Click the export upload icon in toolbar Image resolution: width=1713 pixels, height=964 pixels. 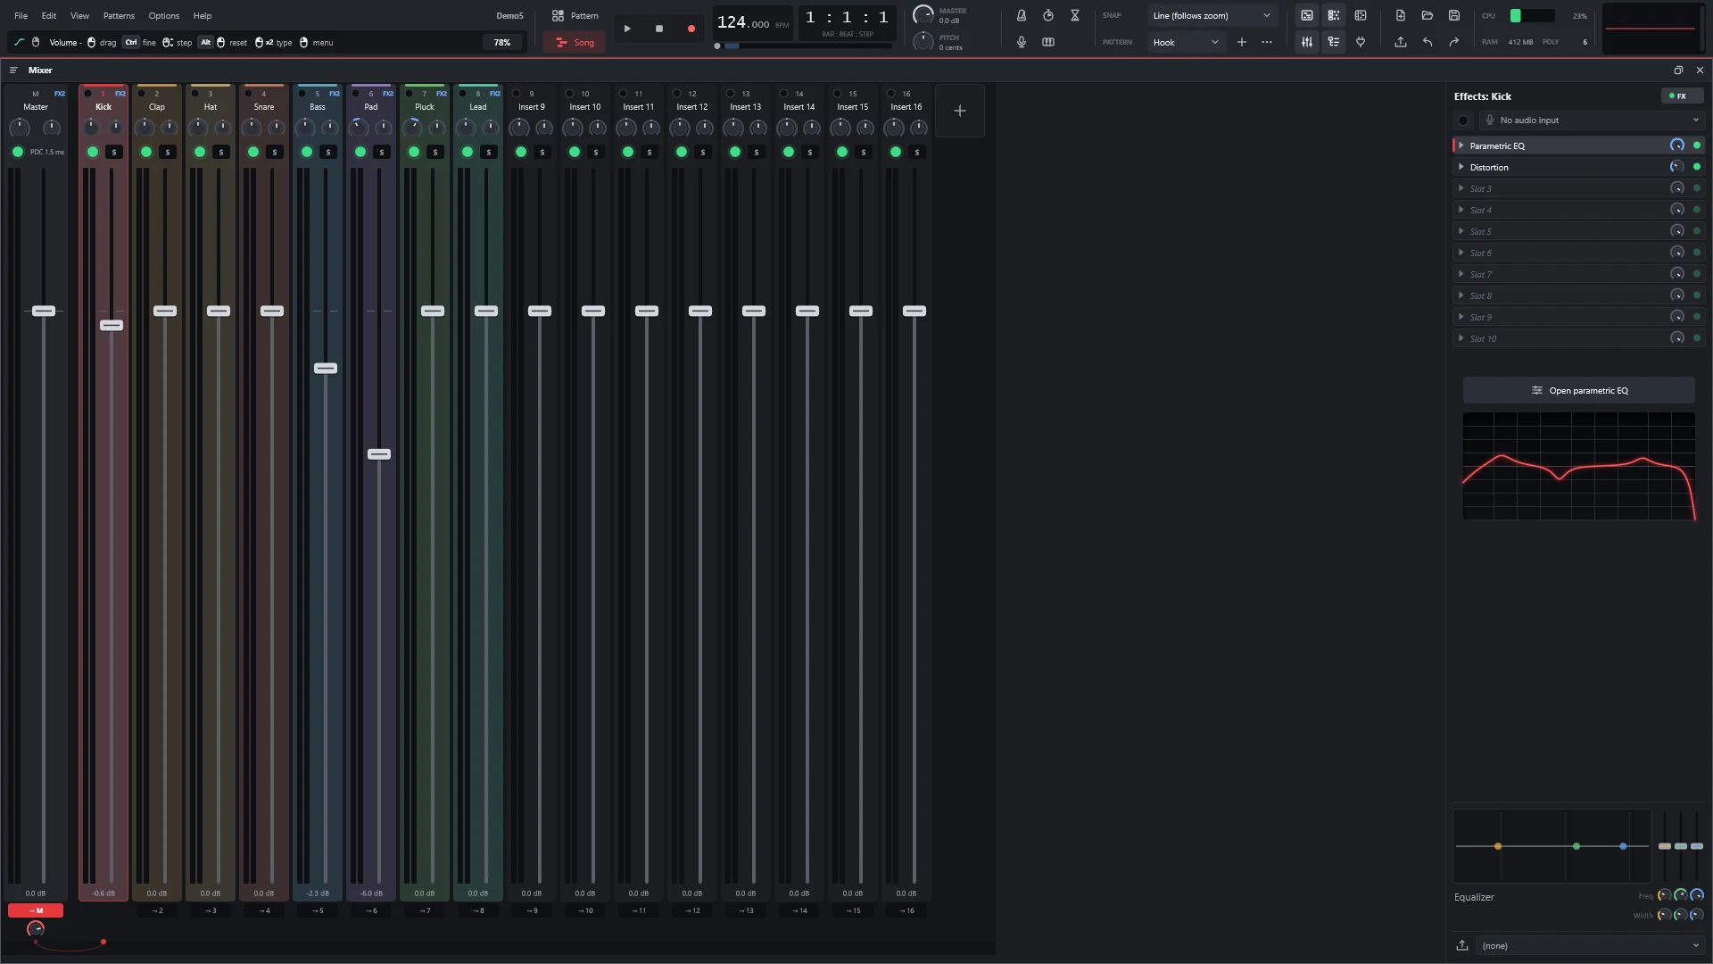click(1401, 42)
